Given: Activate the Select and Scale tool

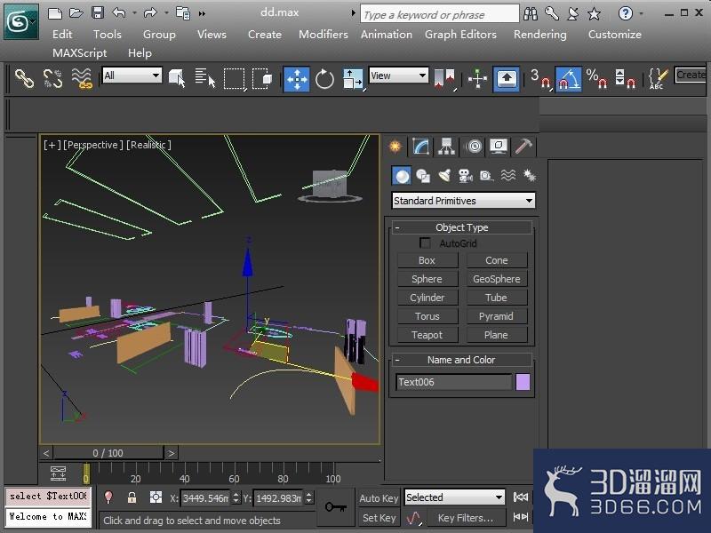Looking at the screenshot, I should 353,79.
